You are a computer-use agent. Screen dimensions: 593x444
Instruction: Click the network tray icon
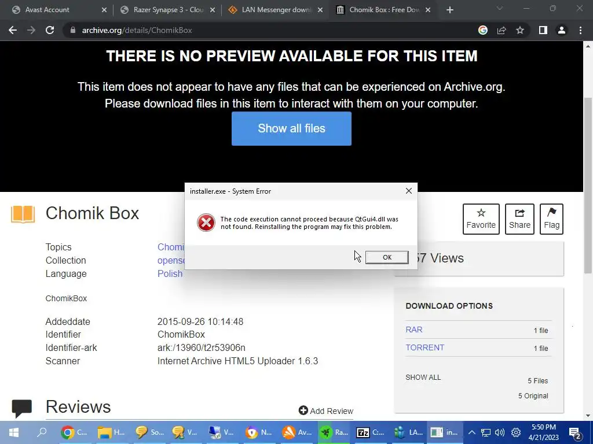(x=486, y=432)
